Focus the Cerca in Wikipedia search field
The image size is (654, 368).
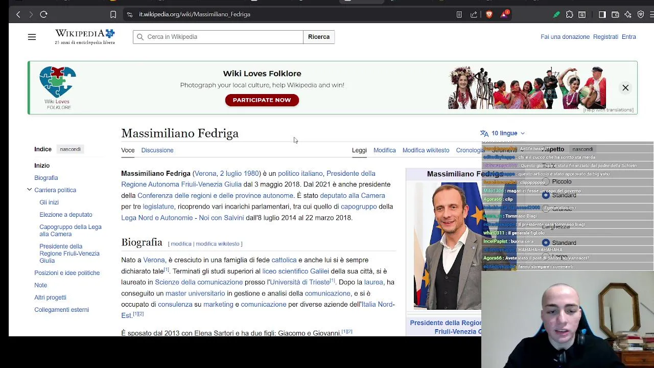[218, 37]
